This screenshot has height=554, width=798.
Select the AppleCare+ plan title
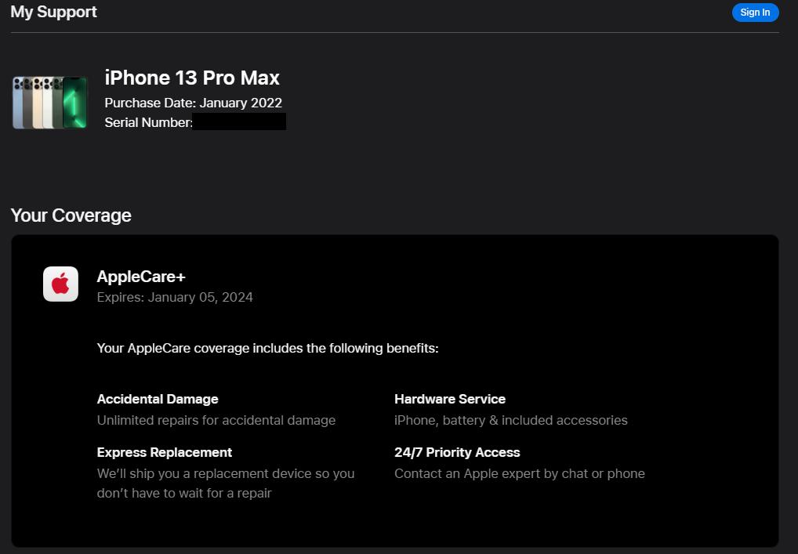[141, 277]
